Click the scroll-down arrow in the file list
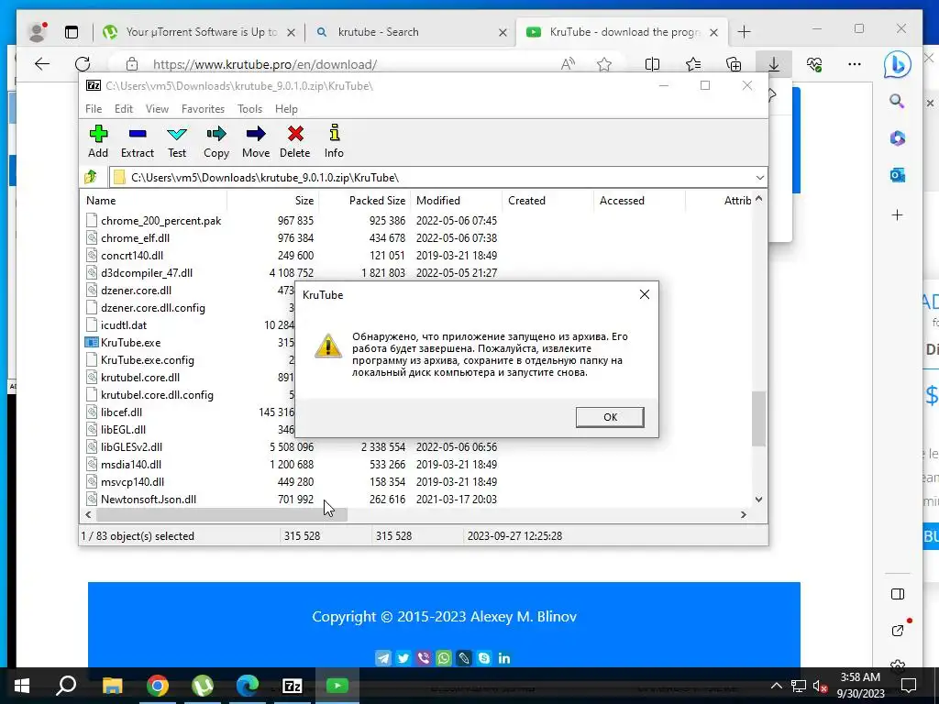The height and width of the screenshot is (704, 939). coord(758,500)
